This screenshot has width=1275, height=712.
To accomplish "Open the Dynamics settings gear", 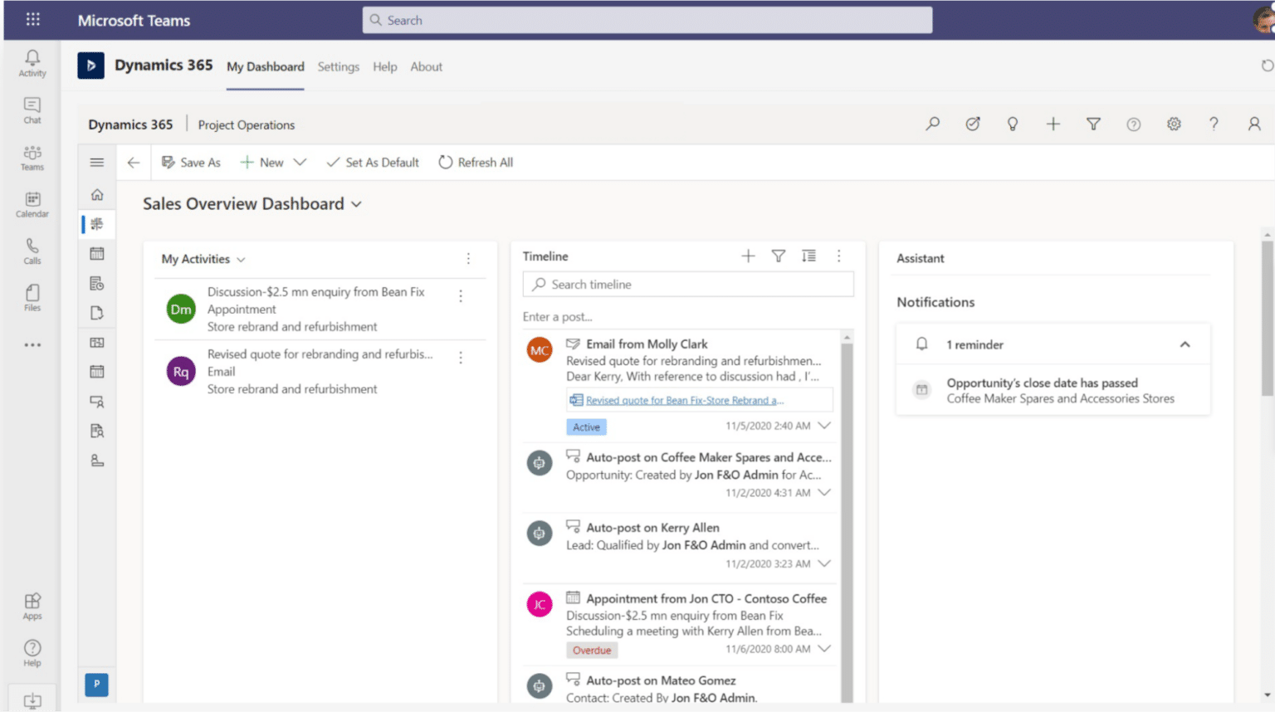I will coord(1174,124).
